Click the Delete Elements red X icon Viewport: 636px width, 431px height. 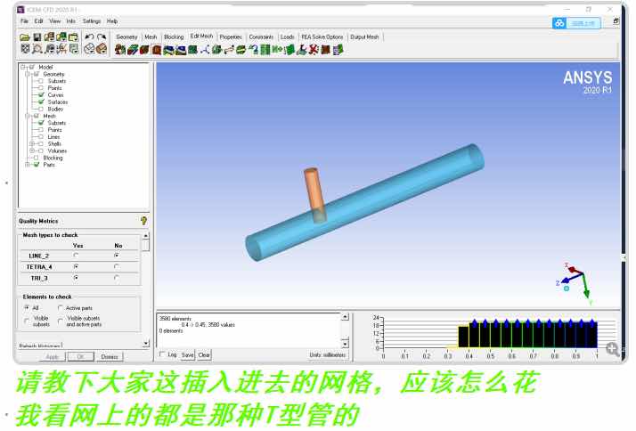[314, 50]
